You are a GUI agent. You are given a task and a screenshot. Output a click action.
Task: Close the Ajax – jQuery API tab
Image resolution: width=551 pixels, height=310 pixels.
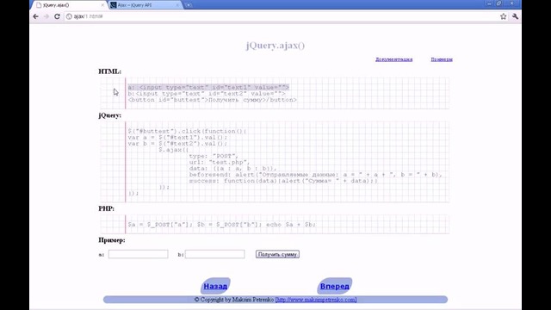177,5
